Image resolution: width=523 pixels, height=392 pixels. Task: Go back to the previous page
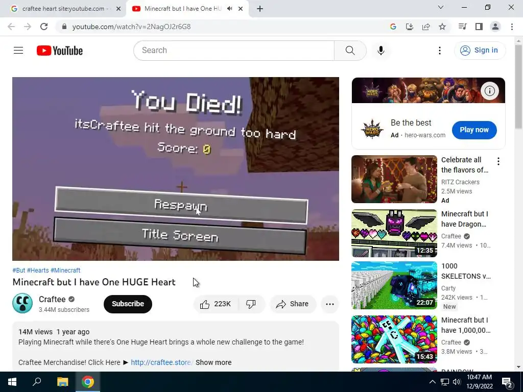(x=11, y=27)
